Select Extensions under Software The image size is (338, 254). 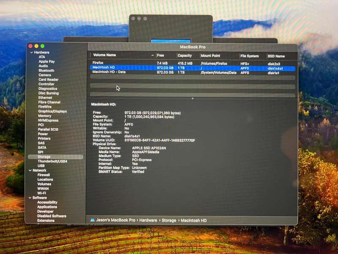pos(46,221)
